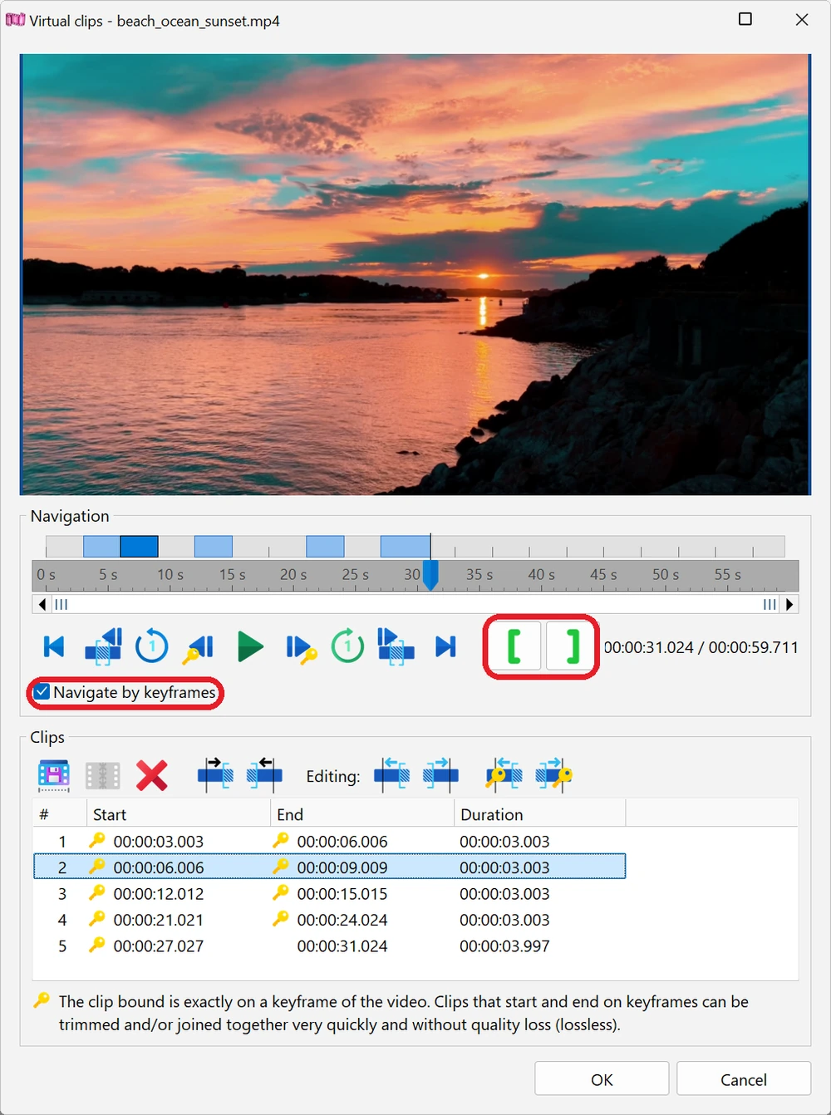Image resolution: width=831 pixels, height=1115 pixels.
Task: Play the video with the green triangle
Action: 249,646
